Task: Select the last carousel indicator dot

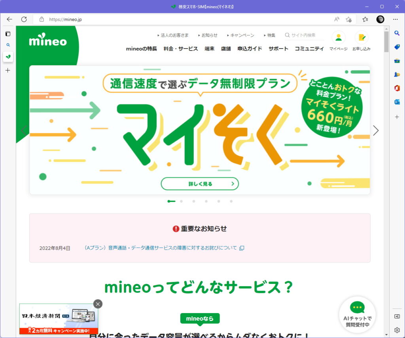Action: (231, 201)
